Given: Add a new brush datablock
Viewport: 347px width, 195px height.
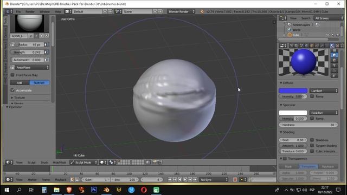Looking at the screenshot, I should pyautogui.click(x=41, y=36).
